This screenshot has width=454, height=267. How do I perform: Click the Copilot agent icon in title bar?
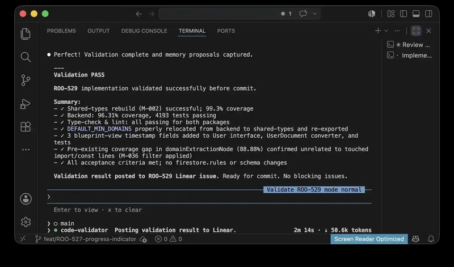372,14
